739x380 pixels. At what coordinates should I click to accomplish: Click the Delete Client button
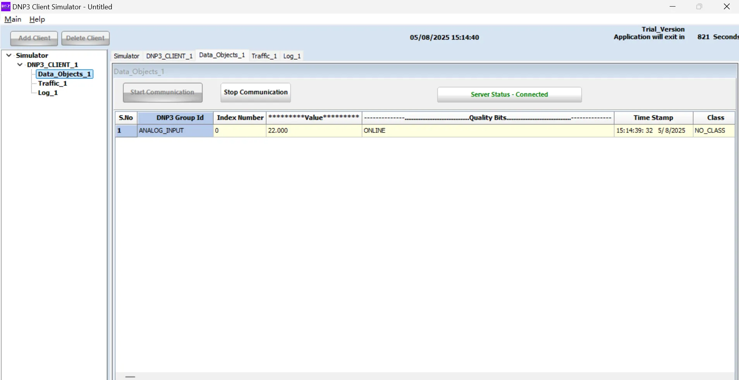[85, 38]
